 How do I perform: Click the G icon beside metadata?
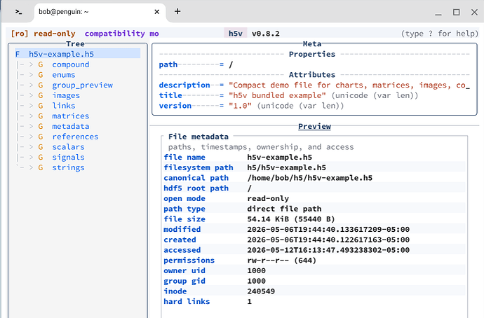click(41, 126)
